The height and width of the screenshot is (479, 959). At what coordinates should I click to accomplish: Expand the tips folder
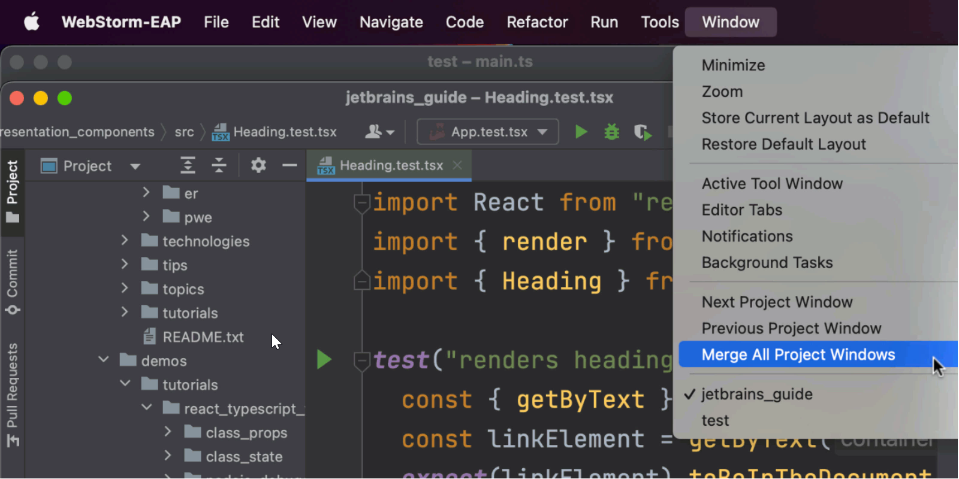(x=125, y=265)
